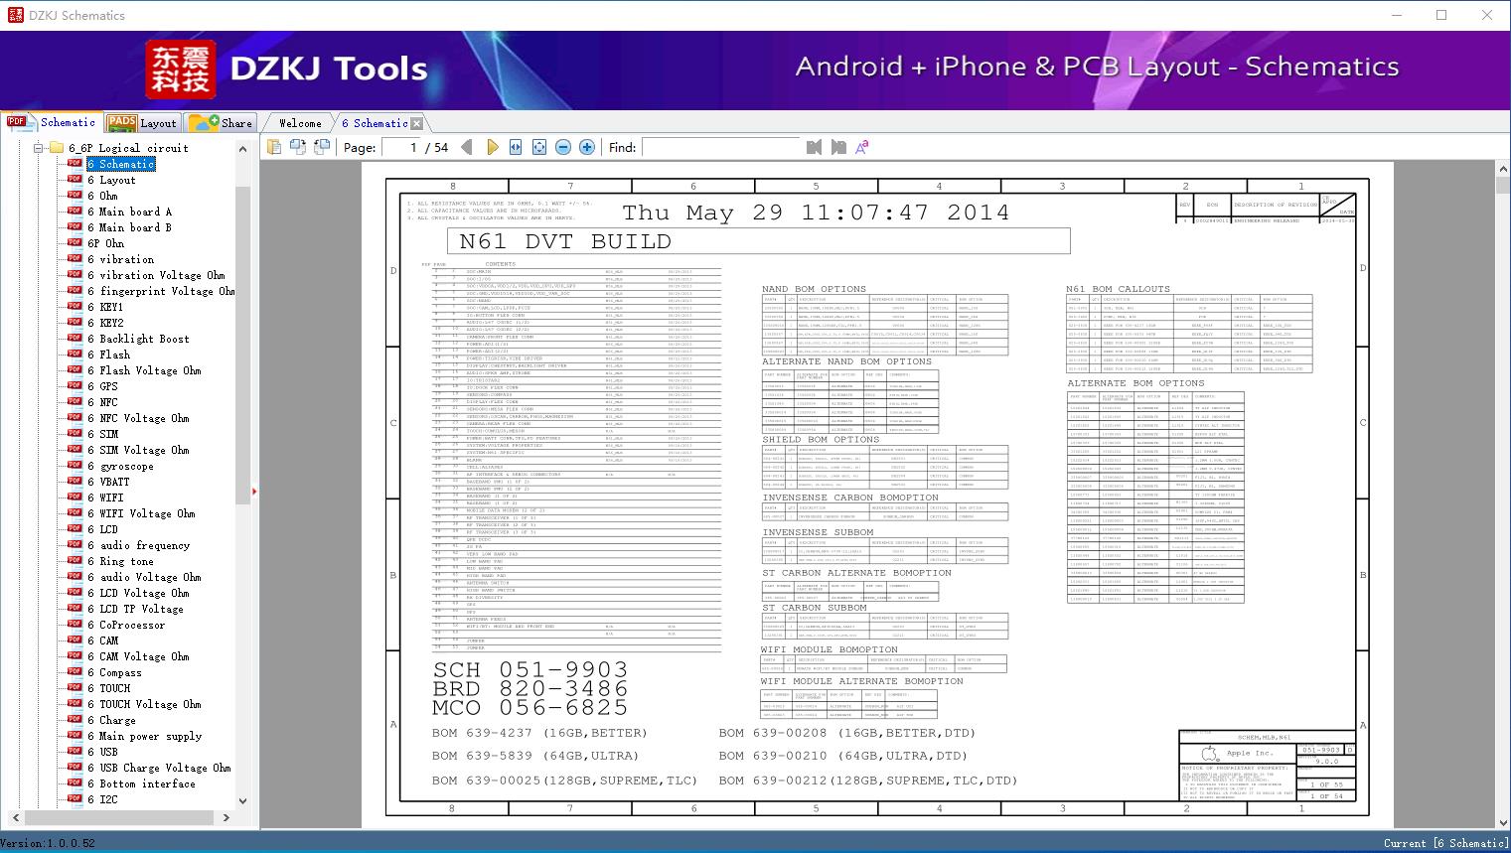
Task: Open 6 fingerprint Voltage Ohm
Action: click(161, 291)
